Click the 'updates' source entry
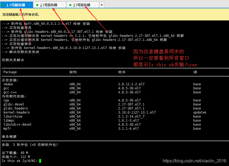229x166 pixels. pos(200,112)
